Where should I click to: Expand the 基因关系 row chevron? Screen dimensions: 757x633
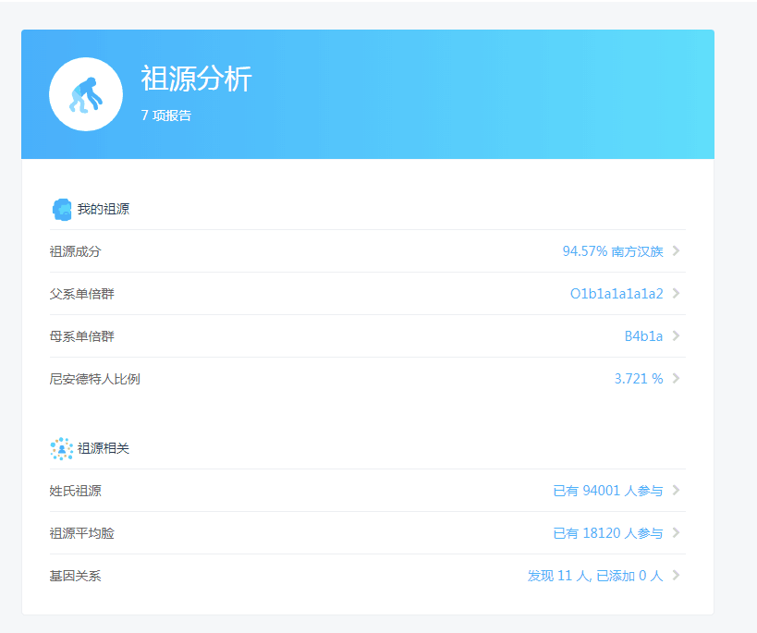[676, 575]
